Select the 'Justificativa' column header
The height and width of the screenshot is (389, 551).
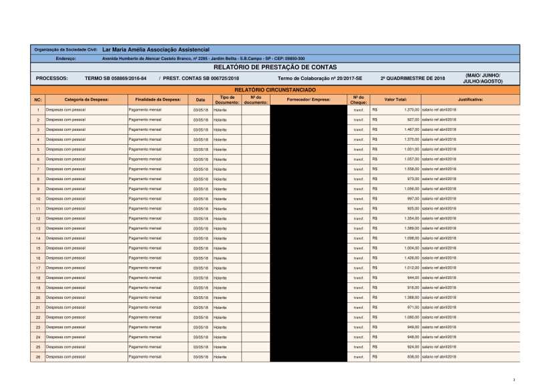[x=471, y=99]
